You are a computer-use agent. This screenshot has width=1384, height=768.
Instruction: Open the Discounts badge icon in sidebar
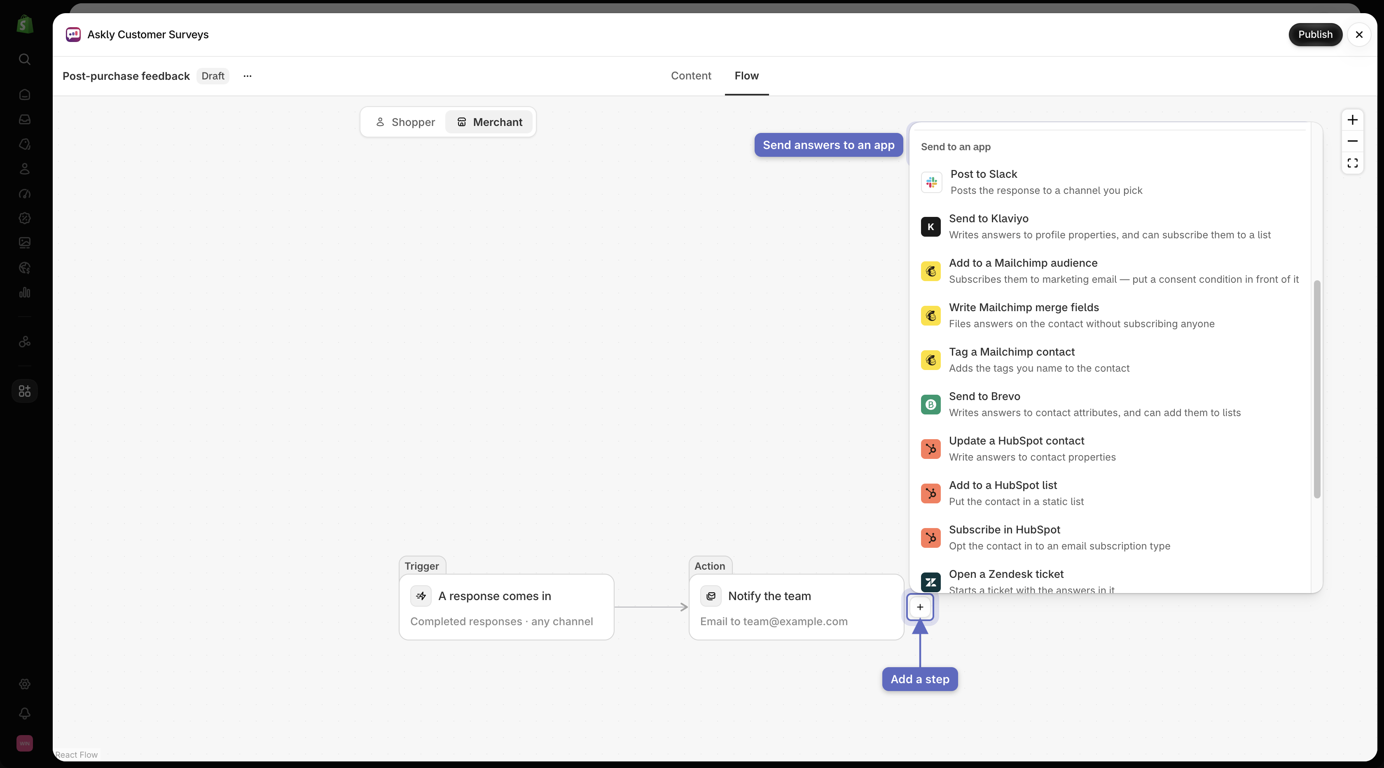click(x=25, y=218)
